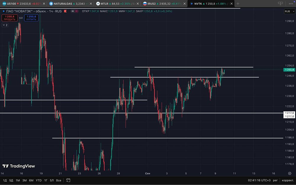Viewport: 296px width, 185px height.
Task: Toggle the market status pill indicator
Action: pos(75,11)
